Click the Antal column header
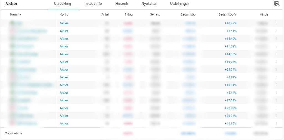Screen dimensions: 284x140 point(105,14)
